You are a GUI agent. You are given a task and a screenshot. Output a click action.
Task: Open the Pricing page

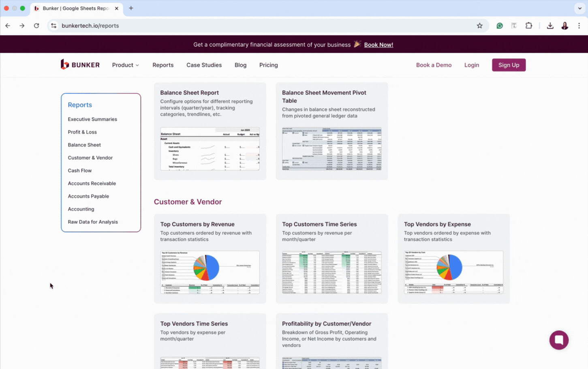pos(269,65)
